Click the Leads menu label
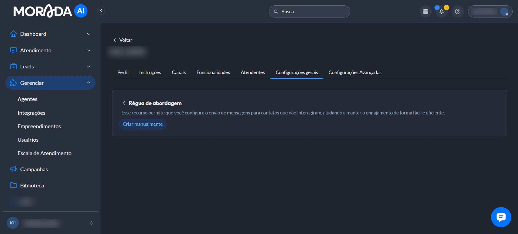 (x=27, y=67)
